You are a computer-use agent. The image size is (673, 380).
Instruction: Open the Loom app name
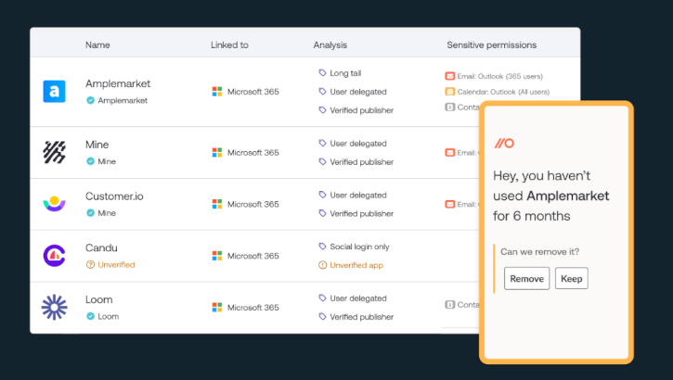point(98,299)
